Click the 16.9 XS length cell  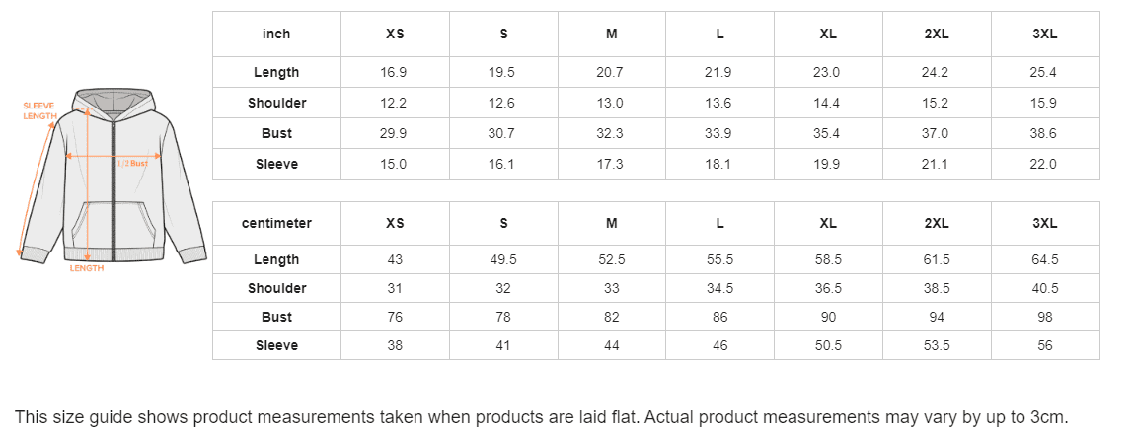[x=395, y=72]
